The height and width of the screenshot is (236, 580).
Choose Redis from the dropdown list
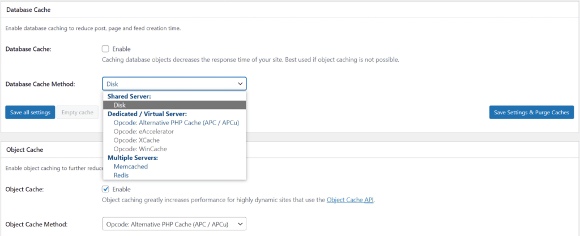(121, 175)
